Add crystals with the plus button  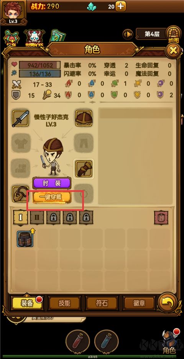120,6
